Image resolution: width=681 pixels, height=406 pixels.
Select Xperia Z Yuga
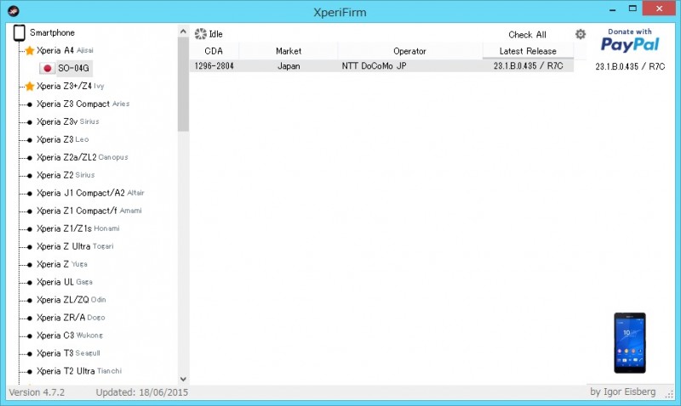click(x=62, y=264)
